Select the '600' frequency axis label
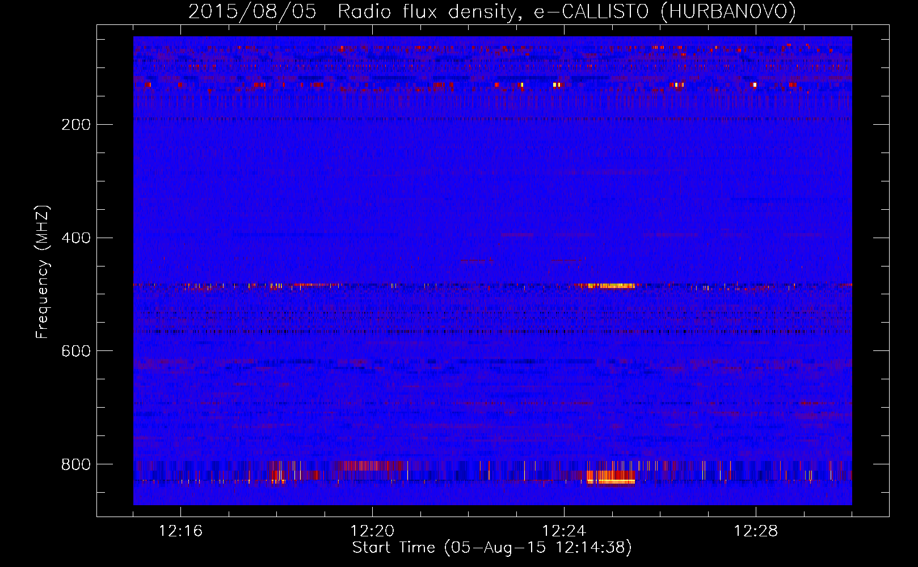The image size is (918, 567). [x=75, y=351]
